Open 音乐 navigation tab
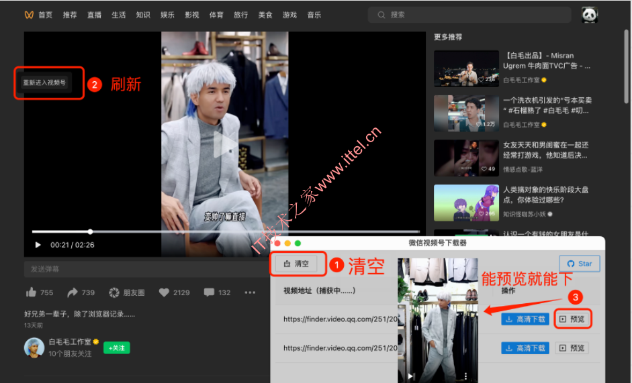Viewport: 632px width, 383px height. click(x=314, y=15)
